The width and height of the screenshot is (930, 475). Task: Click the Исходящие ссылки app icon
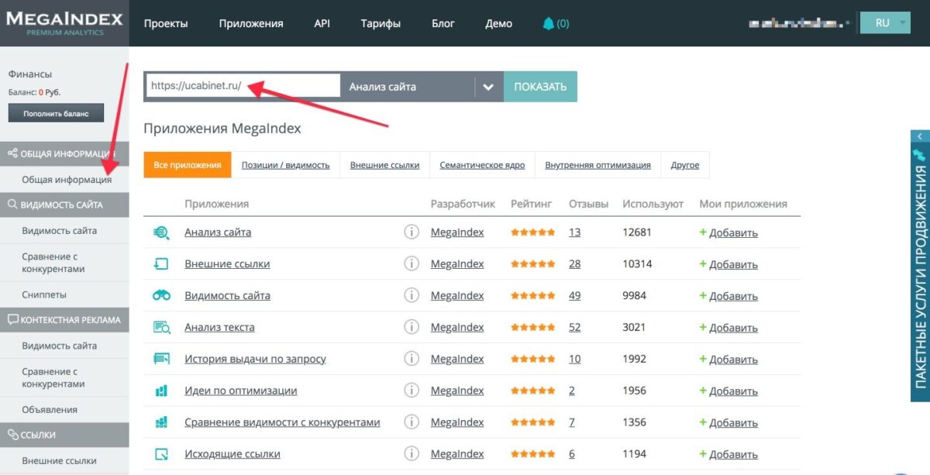coord(161,454)
